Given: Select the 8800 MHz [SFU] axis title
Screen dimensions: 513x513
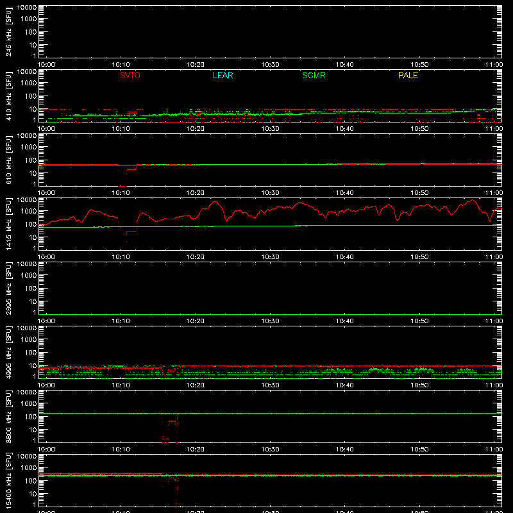Looking at the screenshot, I should click(x=9, y=417).
